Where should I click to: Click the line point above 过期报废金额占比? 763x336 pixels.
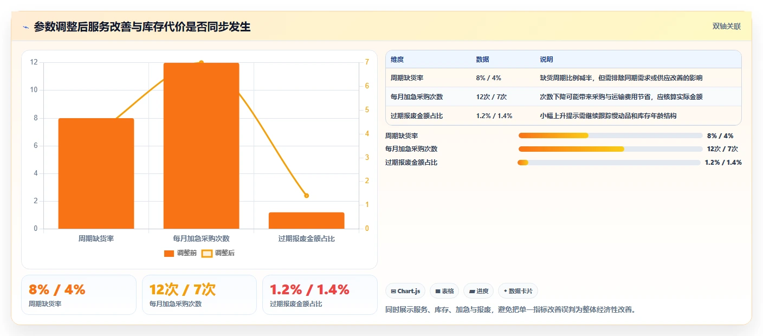(306, 196)
